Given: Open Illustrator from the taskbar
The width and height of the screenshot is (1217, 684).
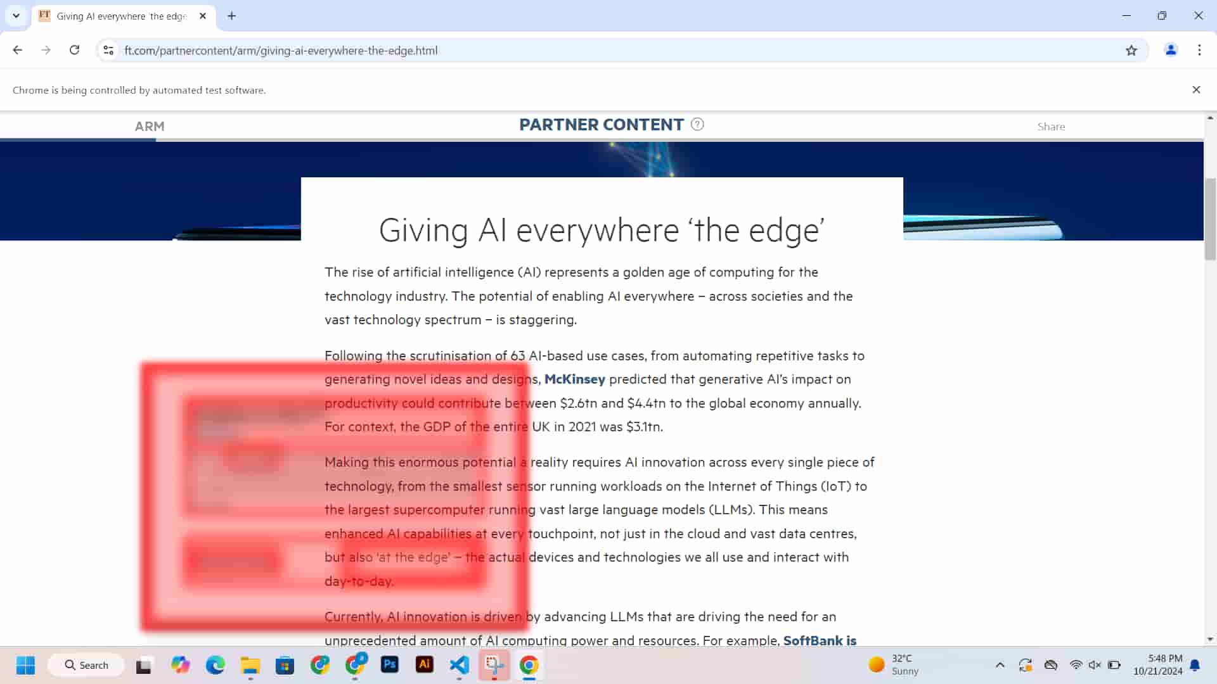Looking at the screenshot, I should (x=424, y=664).
